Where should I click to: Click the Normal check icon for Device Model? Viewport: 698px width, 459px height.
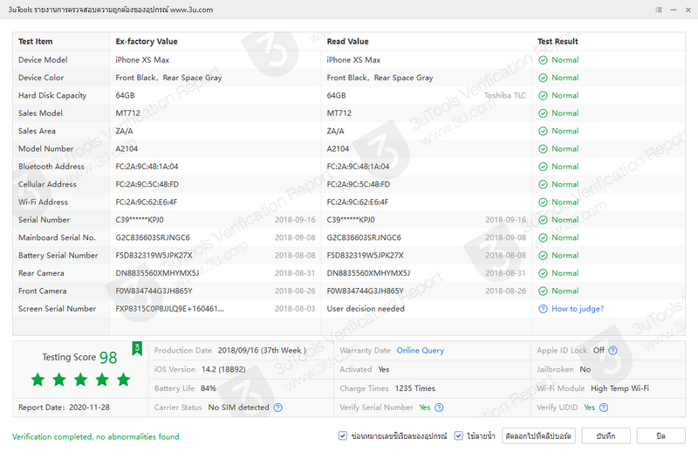pyautogui.click(x=543, y=60)
